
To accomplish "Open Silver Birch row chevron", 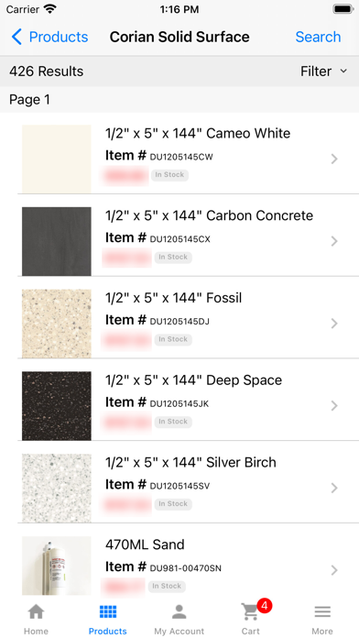I will click(x=334, y=488).
